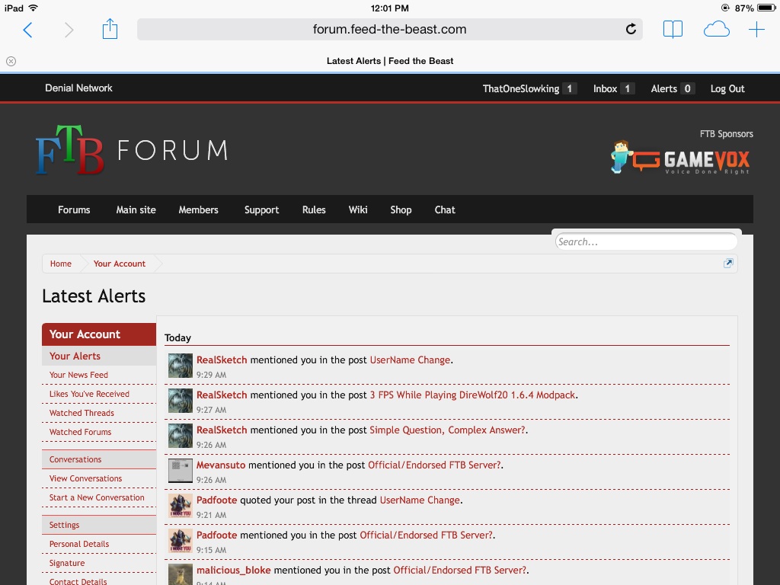Open Likes You've Received in sidebar
Screen dimensions: 780x585
[89, 394]
